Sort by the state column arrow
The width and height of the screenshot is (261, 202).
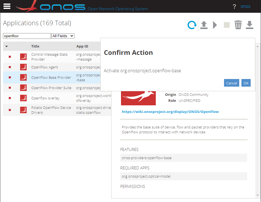(7, 46)
